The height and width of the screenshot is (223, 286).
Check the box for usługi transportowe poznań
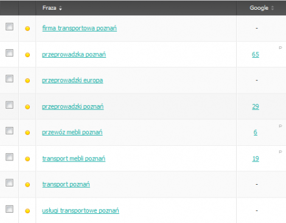(x=9, y=209)
